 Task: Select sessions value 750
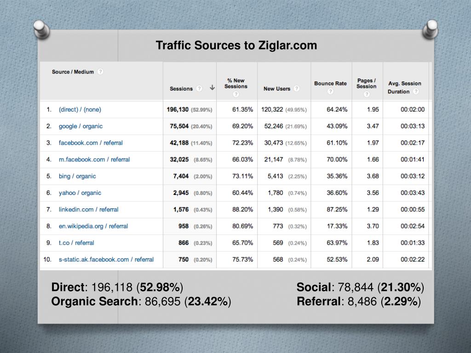pos(184,260)
